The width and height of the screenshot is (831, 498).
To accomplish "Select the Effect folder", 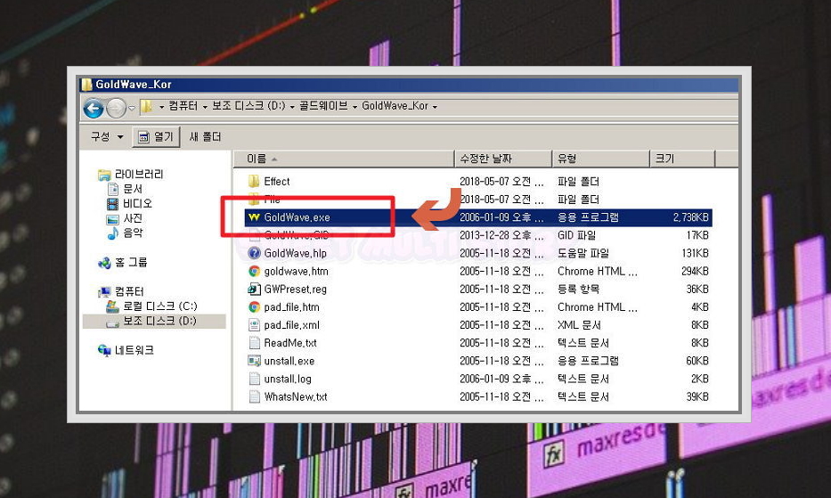I will pyautogui.click(x=277, y=182).
